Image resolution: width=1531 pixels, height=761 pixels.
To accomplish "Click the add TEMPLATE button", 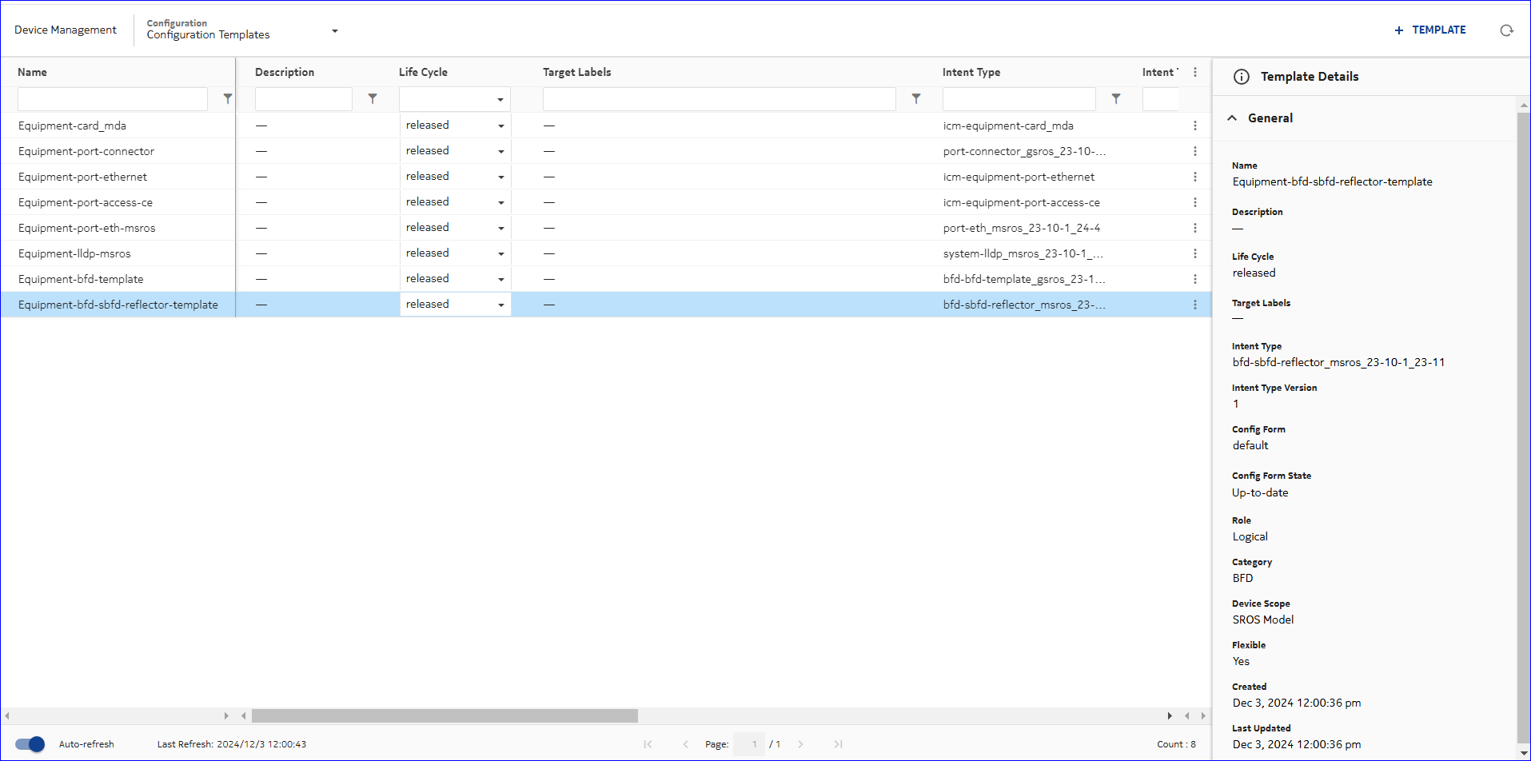I will (1430, 30).
